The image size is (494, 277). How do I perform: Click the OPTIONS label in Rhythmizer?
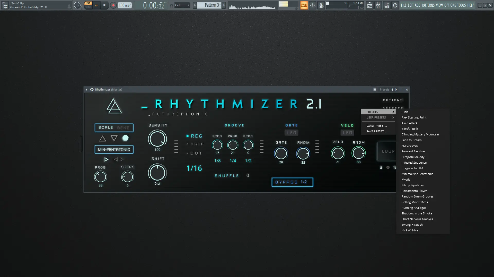(393, 100)
